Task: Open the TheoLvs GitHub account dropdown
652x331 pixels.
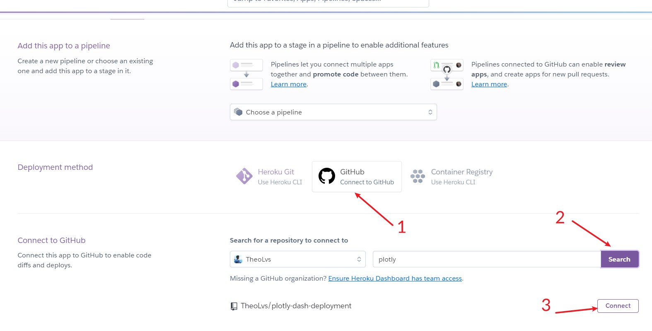Action: point(298,259)
